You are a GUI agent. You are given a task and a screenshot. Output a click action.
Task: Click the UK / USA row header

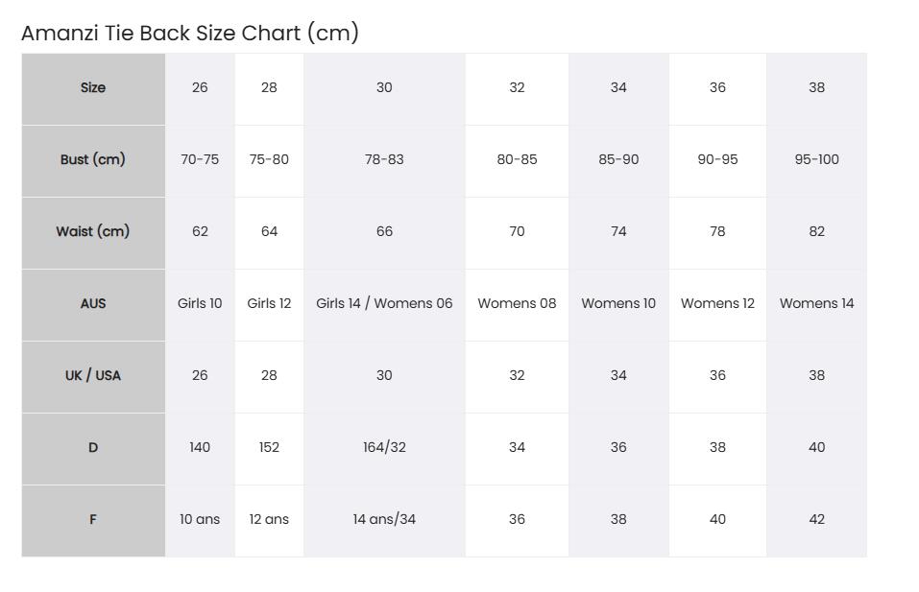[x=93, y=376]
